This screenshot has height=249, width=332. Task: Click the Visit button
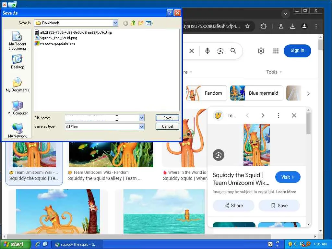click(288, 177)
